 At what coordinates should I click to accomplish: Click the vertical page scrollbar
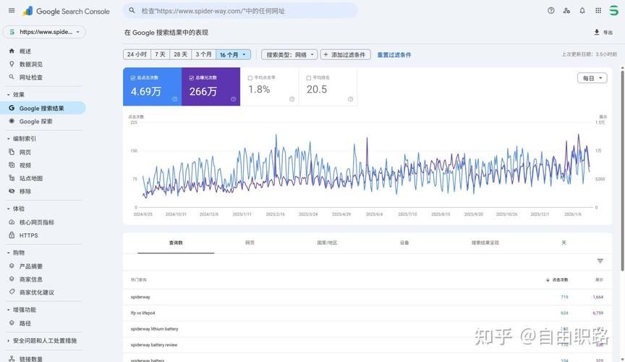pos(622,169)
